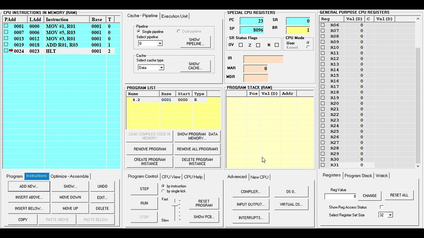This screenshot has height=238, width=424.
Task: Open the Select Register Set Size dropdown
Action: 390,215
